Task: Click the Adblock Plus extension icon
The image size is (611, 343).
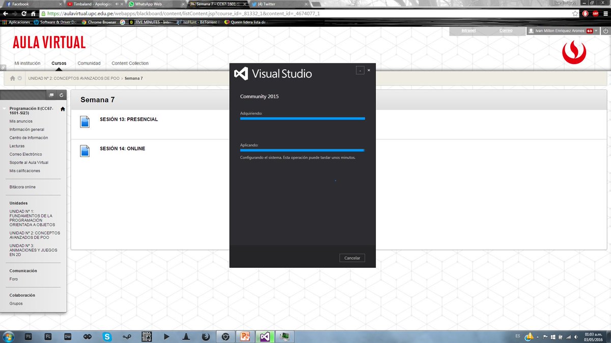Action: point(595,14)
